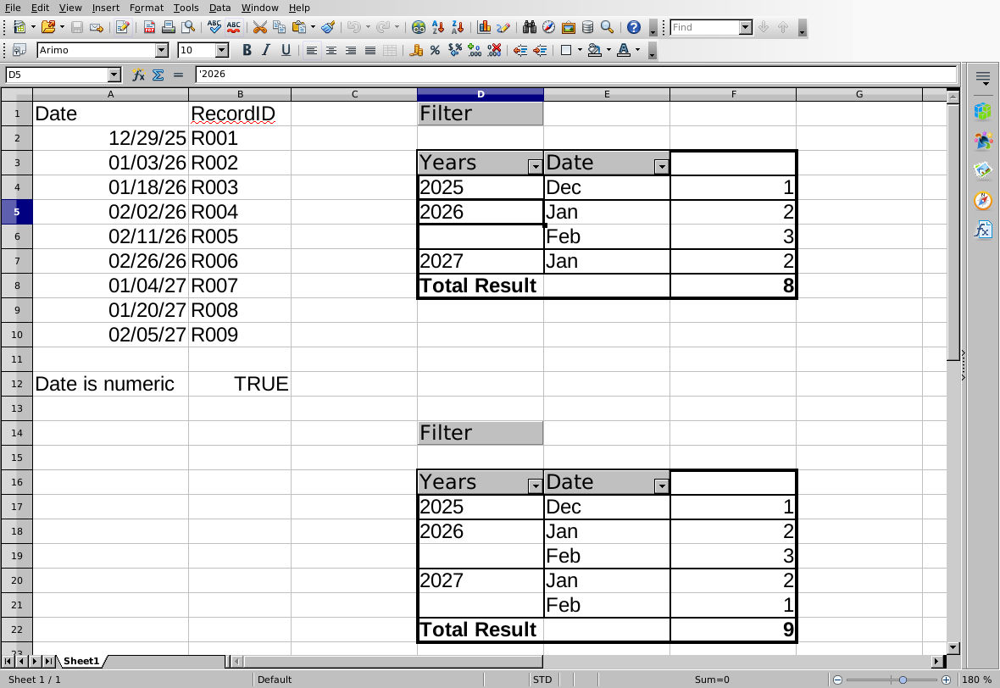Open Help question mark icon

633,27
